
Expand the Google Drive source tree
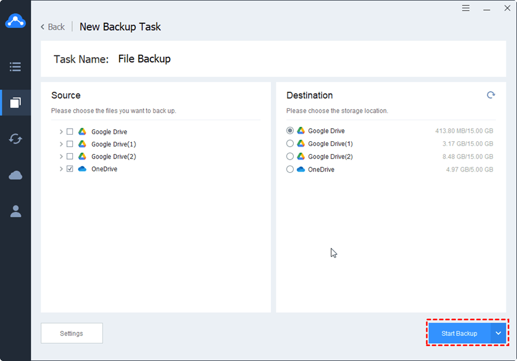click(61, 132)
